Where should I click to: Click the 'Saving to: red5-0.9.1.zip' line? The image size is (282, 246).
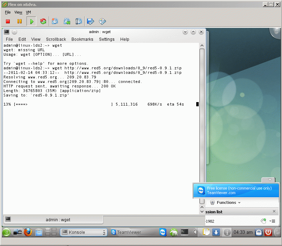click(x=36, y=95)
